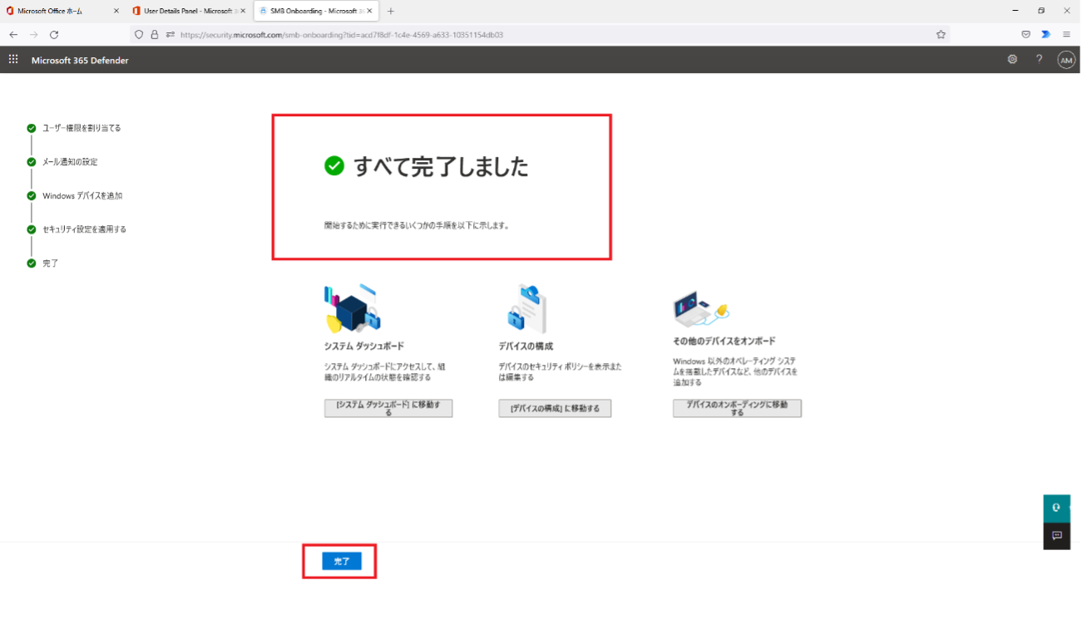Screen dimensions: 1082x629
Task: Click デバイスのオンボーディングに移動する button
Action: tap(737, 408)
